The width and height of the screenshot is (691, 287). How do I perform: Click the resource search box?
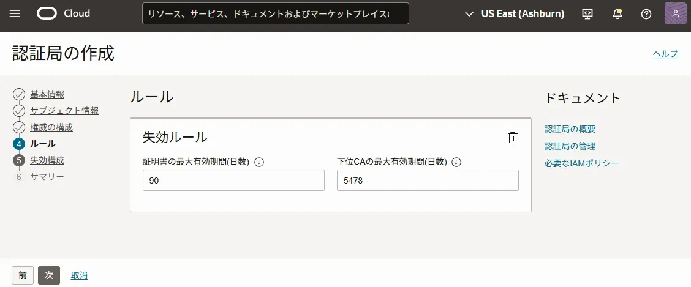[x=276, y=13]
